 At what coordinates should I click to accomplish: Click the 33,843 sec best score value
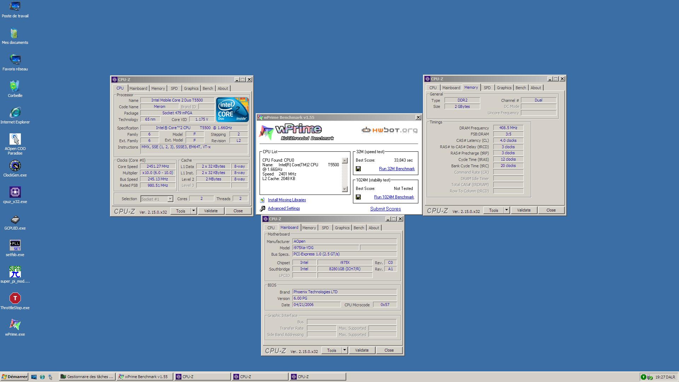click(x=403, y=161)
